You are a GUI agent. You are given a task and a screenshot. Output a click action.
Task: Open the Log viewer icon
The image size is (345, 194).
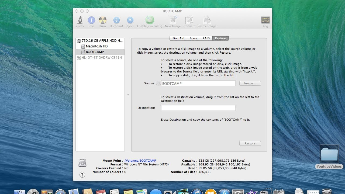click(265, 20)
